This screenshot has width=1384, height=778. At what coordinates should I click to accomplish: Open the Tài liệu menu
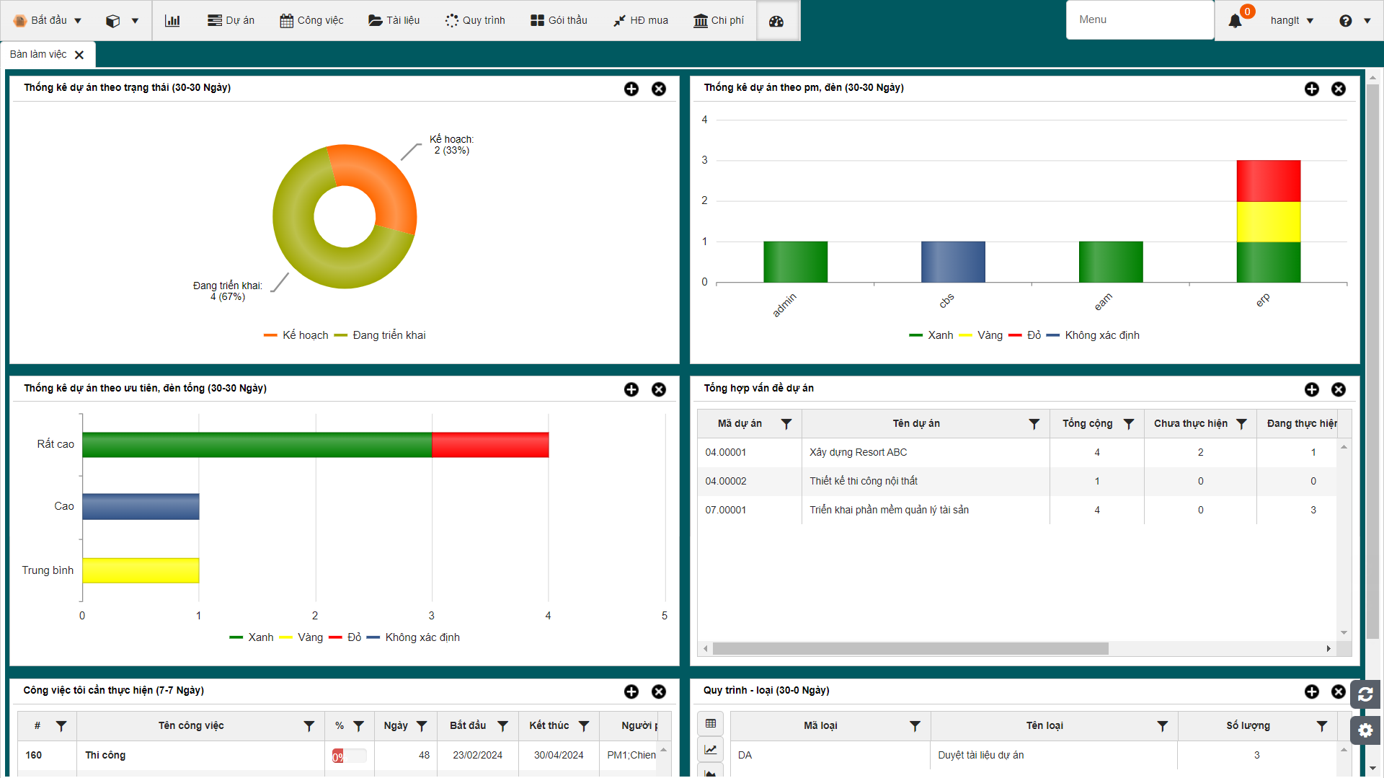pyautogui.click(x=394, y=21)
